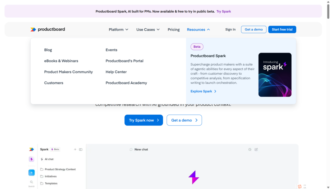
Task: Click the Productboard logo in the navbar
Action: tap(48, 29)
